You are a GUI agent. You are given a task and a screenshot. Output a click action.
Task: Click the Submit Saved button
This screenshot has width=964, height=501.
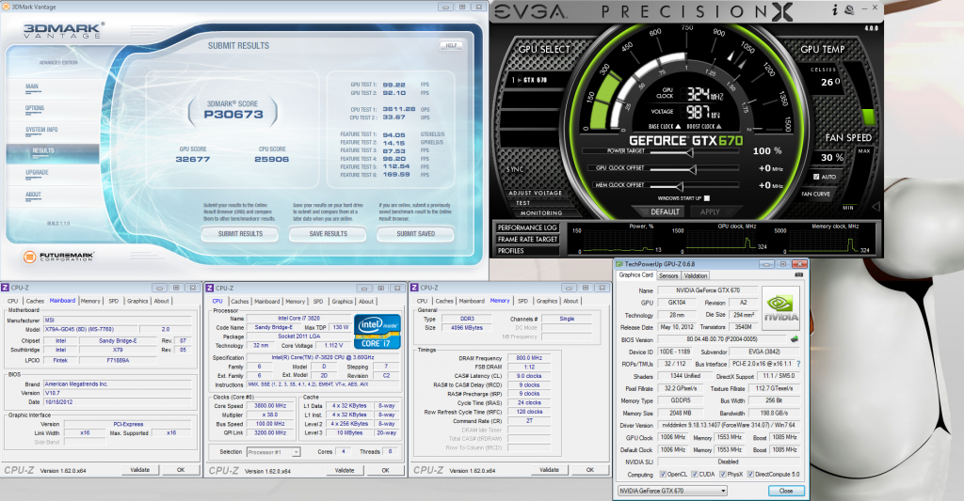(415, 234)
